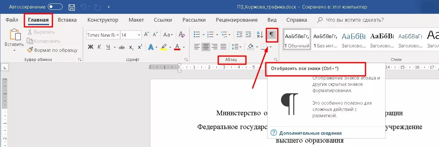
Task: Switch to the Вставка tab
Action: click(x=67, y=20)
